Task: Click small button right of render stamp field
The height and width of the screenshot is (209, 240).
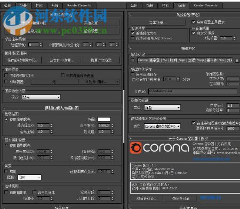Action: [x=237, y=61]
